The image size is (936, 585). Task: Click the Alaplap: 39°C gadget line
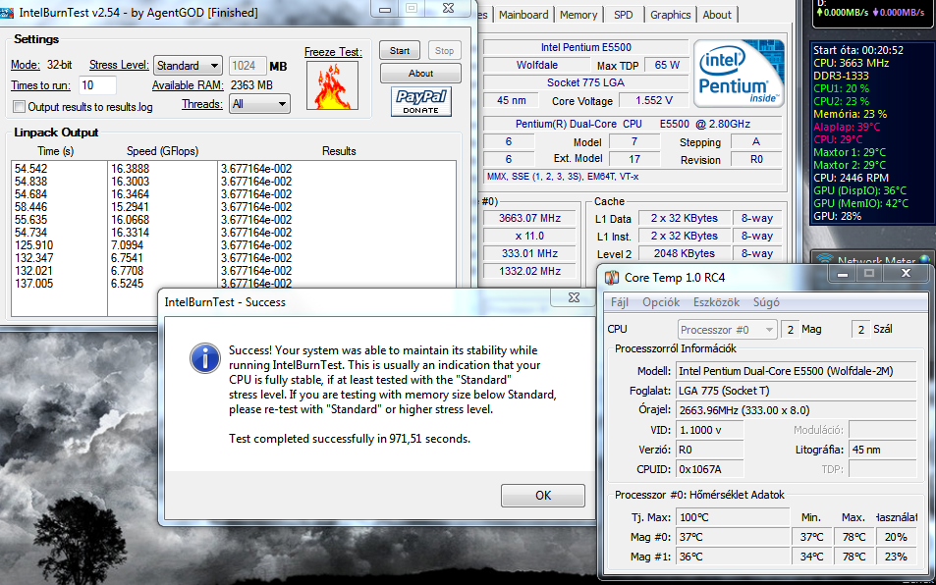[x=847, y=127]
